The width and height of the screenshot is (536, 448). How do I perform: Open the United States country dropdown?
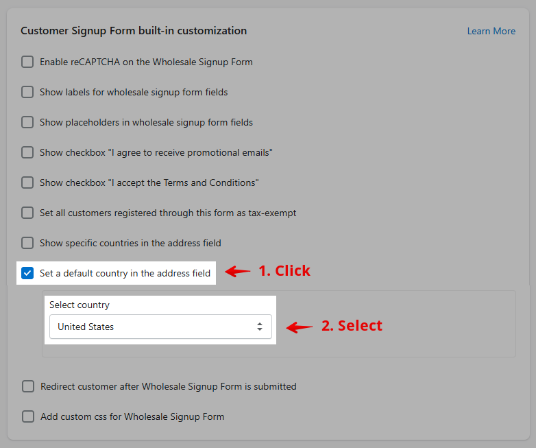160,327
